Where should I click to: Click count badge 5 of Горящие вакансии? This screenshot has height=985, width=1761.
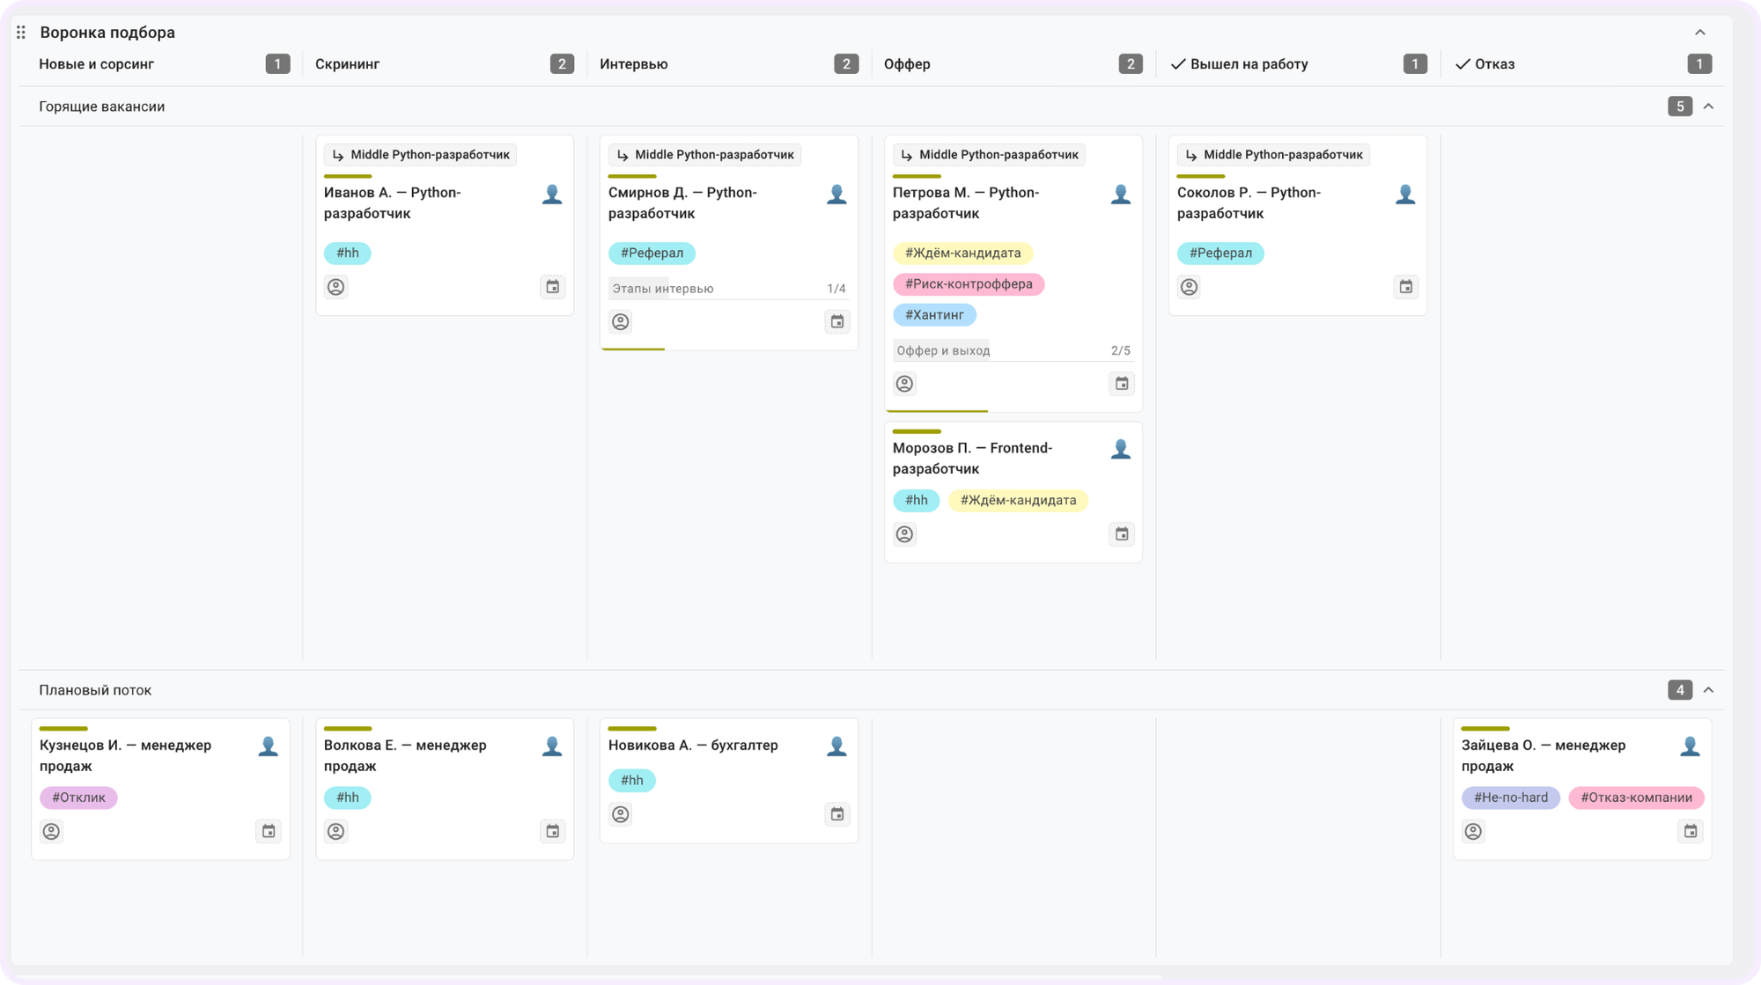point(1679,107)
